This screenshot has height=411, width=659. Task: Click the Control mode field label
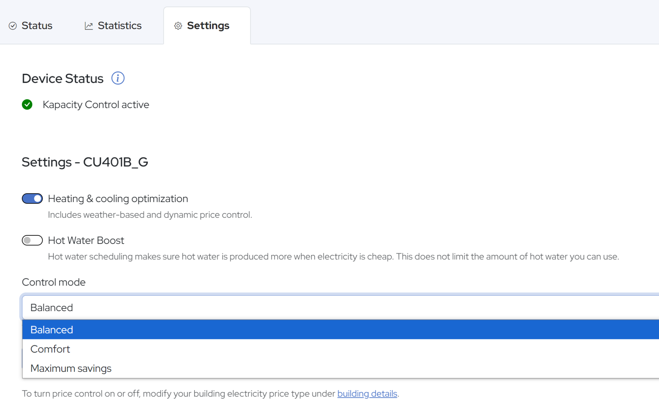tap(54, 282)
